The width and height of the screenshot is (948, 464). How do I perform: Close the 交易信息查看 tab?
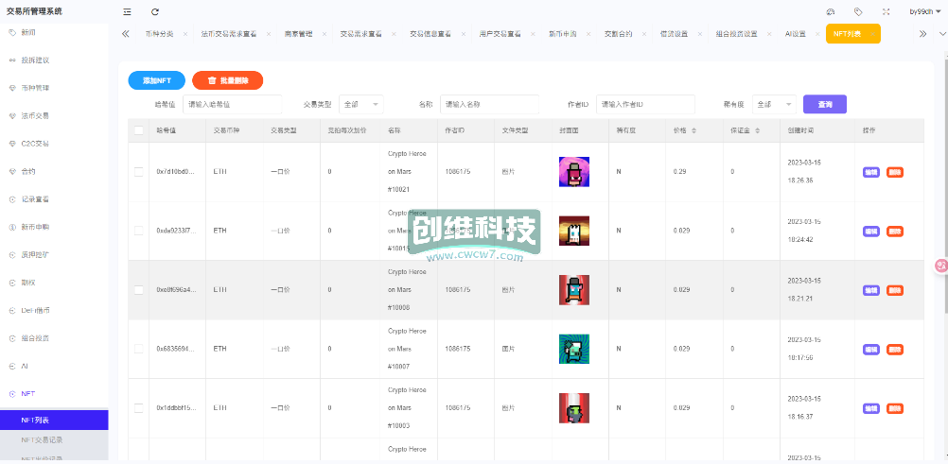[x=463, y=34]
